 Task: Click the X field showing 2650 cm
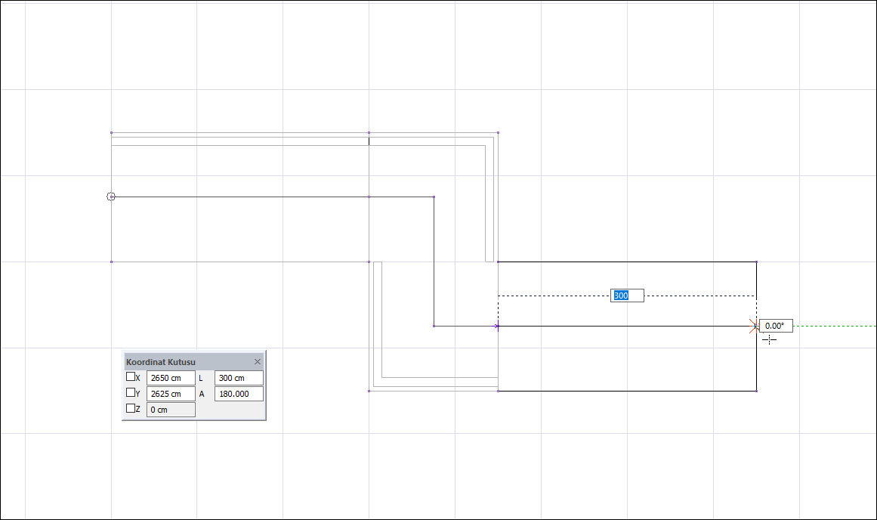pyautogui.click(x=171, y=378)
